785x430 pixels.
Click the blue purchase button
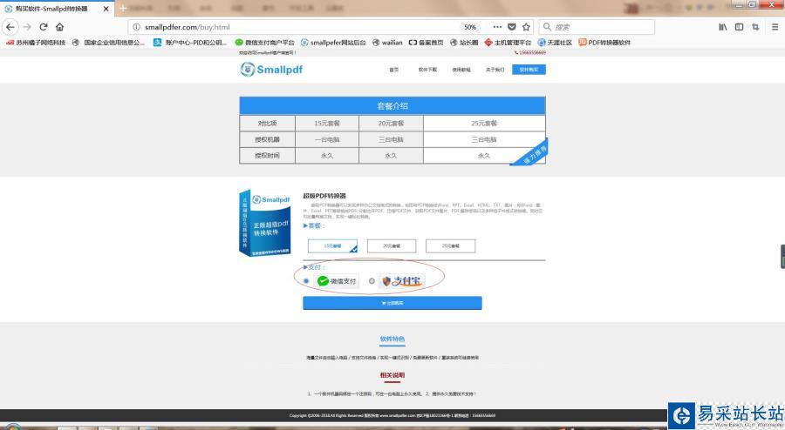(392, 303)
